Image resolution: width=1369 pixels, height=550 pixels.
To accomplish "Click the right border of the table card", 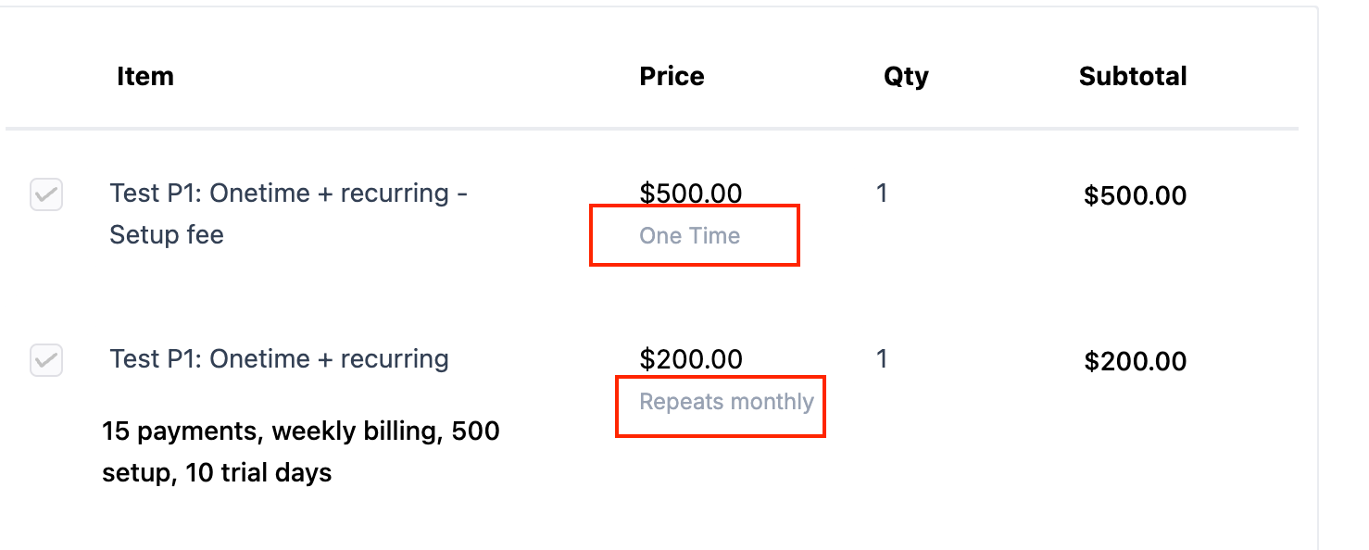I will pos(1317,278).
